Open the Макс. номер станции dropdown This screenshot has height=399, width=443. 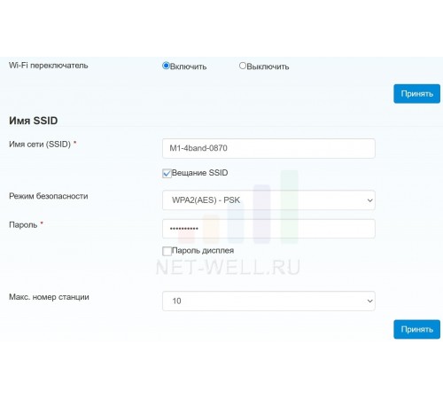[x=268, y=301]
